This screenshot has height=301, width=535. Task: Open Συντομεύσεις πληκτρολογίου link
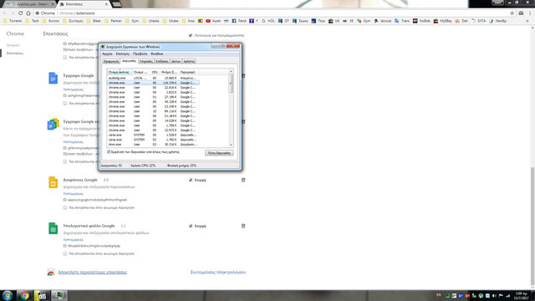(x=218, y=272)
